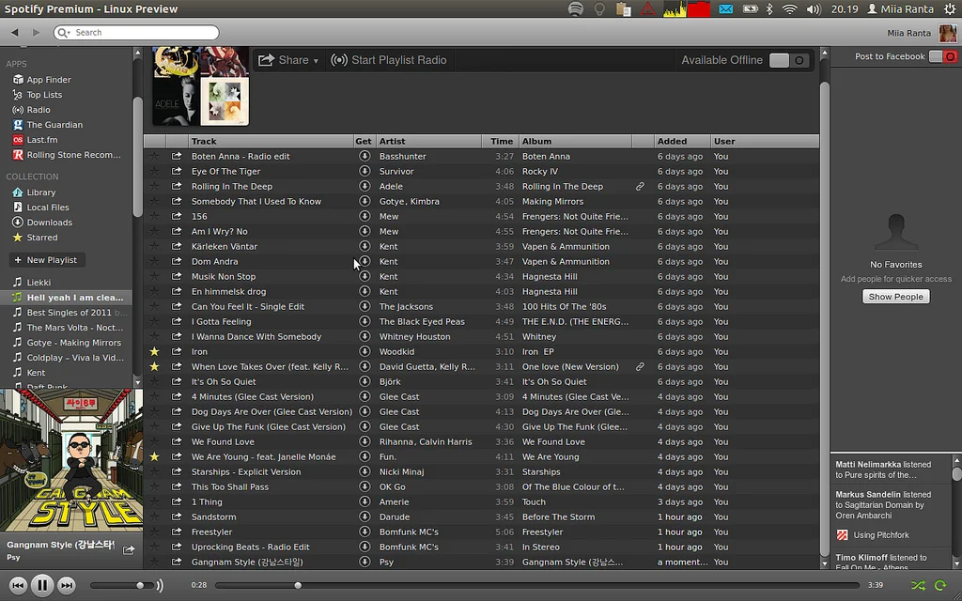Open the search options dropdown arrow

(x=63, y=33)
